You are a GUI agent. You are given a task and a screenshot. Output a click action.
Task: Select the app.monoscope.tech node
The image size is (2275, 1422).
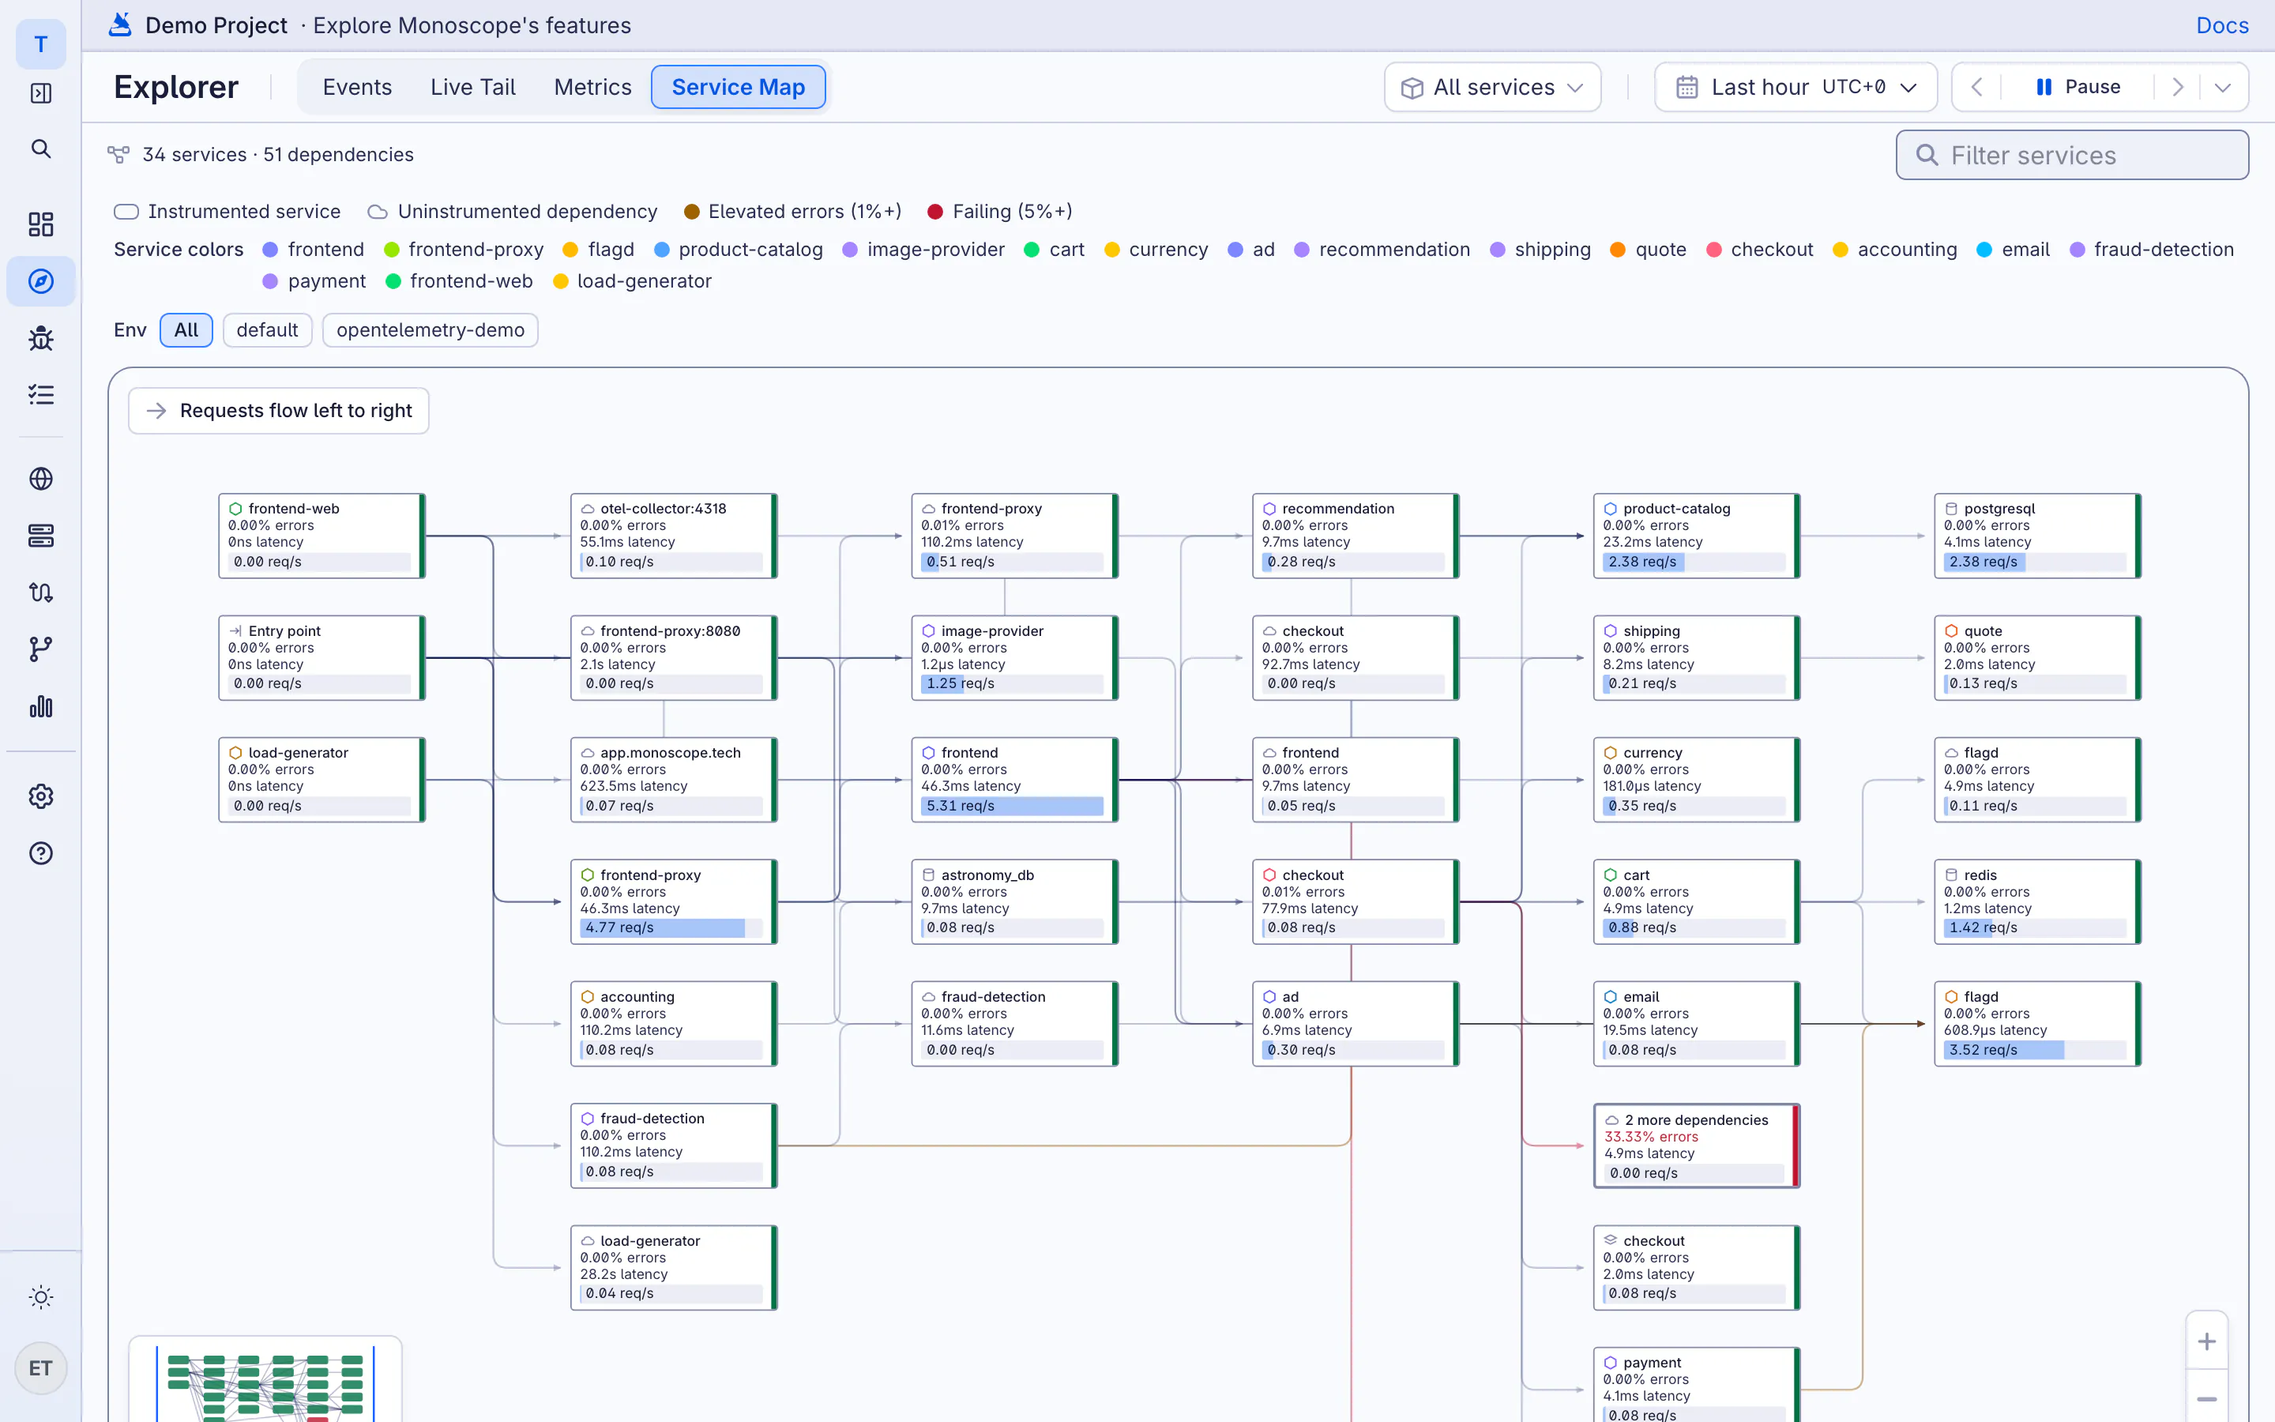pos(673,779)
